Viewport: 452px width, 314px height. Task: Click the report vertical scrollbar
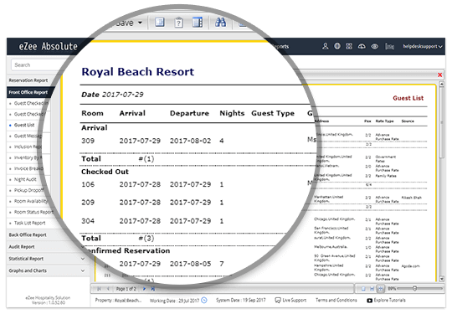(441, 122)
